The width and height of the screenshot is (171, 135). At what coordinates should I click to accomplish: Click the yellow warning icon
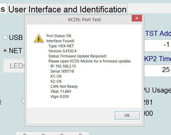pos(39,38)
